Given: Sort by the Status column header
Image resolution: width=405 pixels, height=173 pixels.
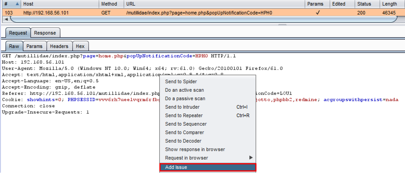Looking at the screenshot, I should tap(367, 4).
